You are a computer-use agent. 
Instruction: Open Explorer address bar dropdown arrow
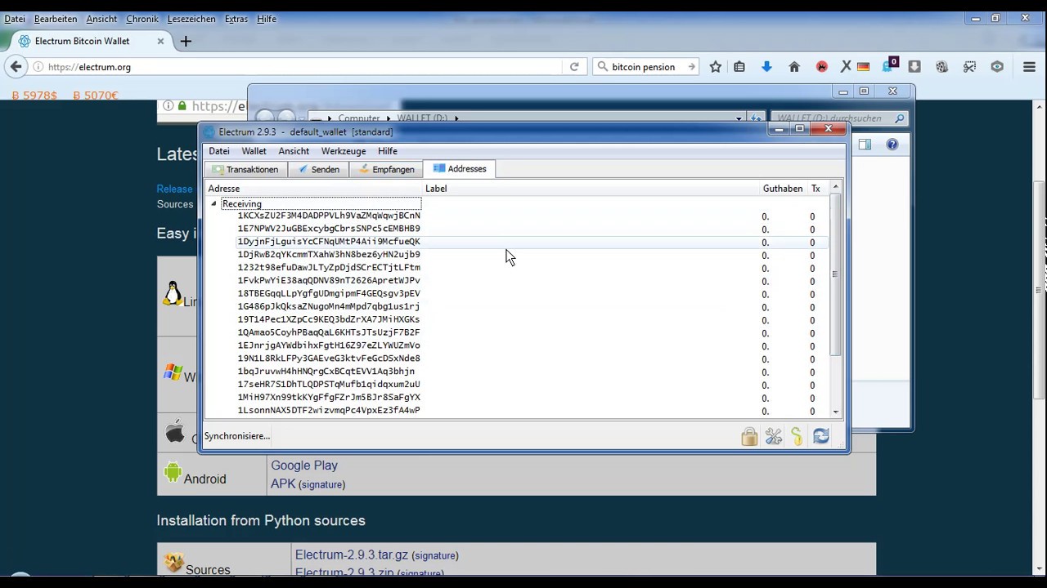pyautogui.click(x=739, y=118)
